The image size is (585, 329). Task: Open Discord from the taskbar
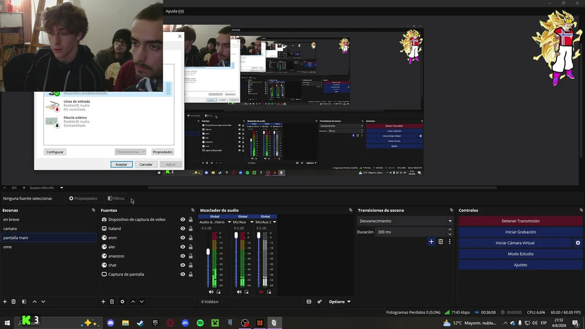coord(110,323)
